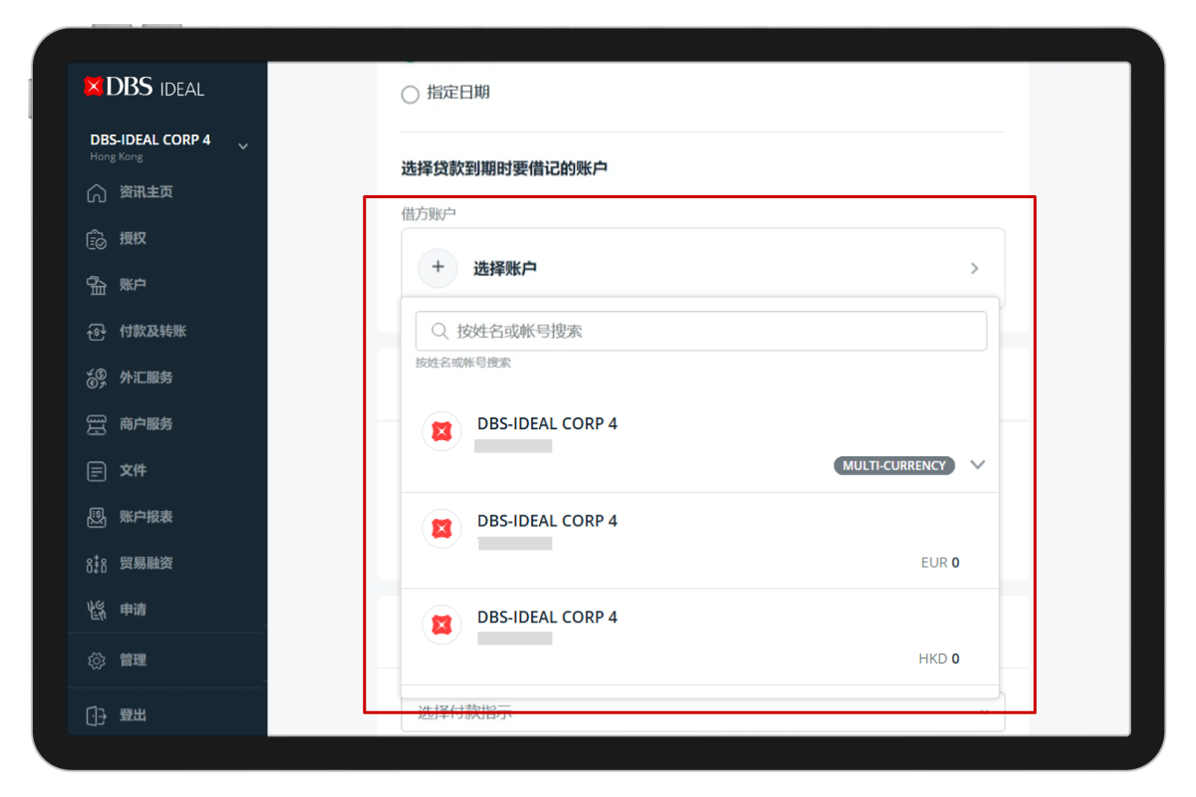Click 登出 to log out

point(133,715)
